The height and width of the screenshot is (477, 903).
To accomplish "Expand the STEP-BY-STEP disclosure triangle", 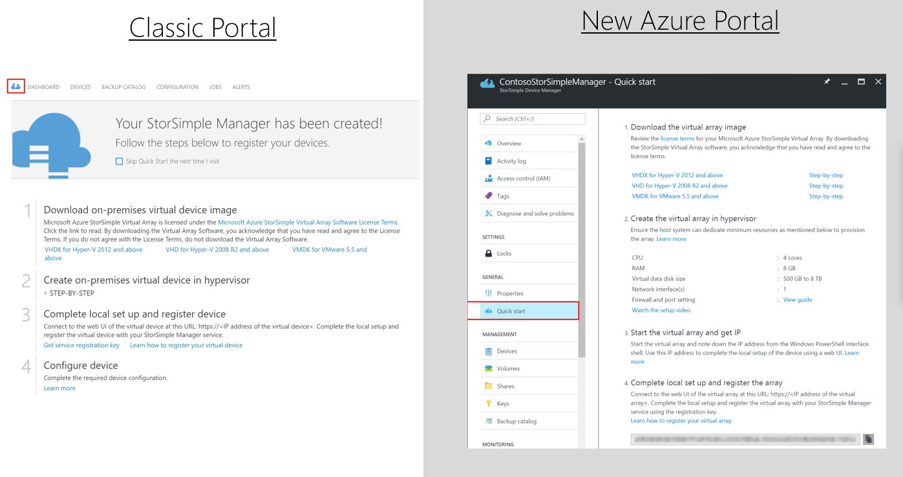I will [46, 293].
